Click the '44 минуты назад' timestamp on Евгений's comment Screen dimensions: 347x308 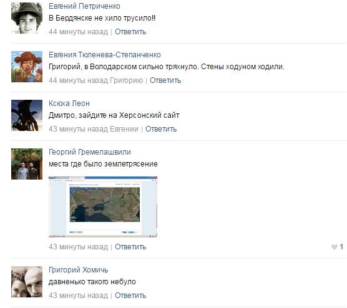click(79, 32)
